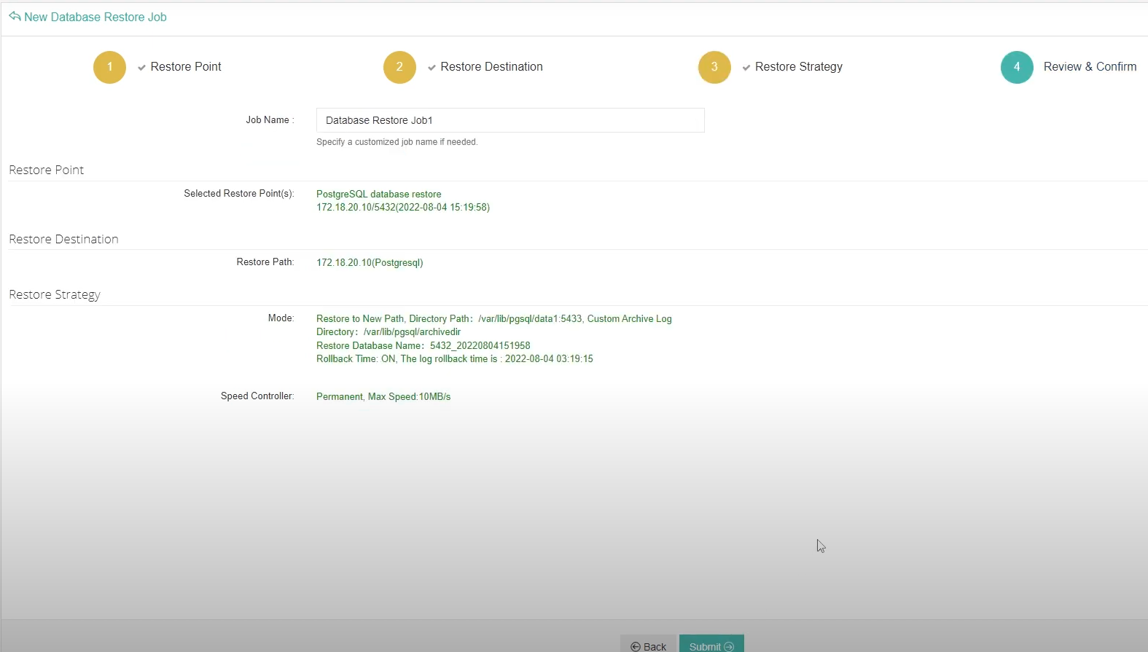This screenshot has width=1148, height=652.
Task: Click restore point '172.18.20.10/5432(2022-08-04 15:19:58)'
Action: [403, 208]
